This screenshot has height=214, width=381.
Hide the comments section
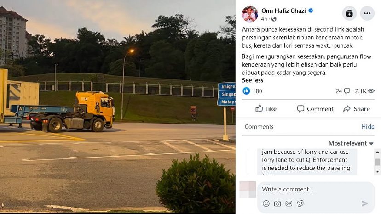(x=368, y=127)
